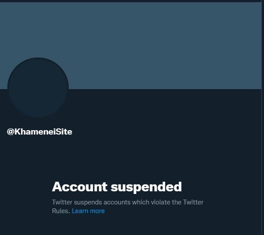Click the thin dark strip above the banner

pos(131,1)
